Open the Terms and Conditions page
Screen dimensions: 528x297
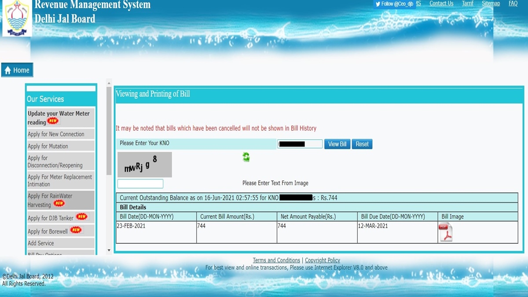tap(276, 260)
